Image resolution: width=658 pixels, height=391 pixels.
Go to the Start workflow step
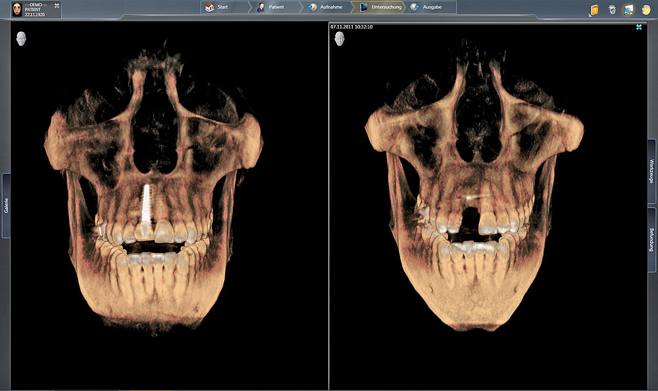[x=222, y=7]
